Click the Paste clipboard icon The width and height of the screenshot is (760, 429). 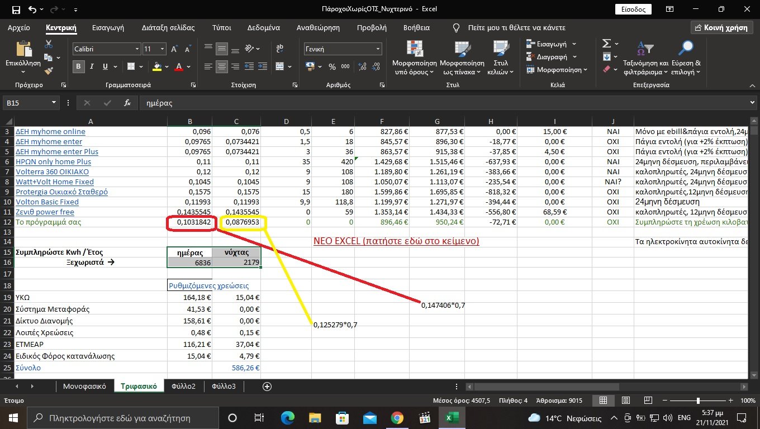tap(23, 50)
